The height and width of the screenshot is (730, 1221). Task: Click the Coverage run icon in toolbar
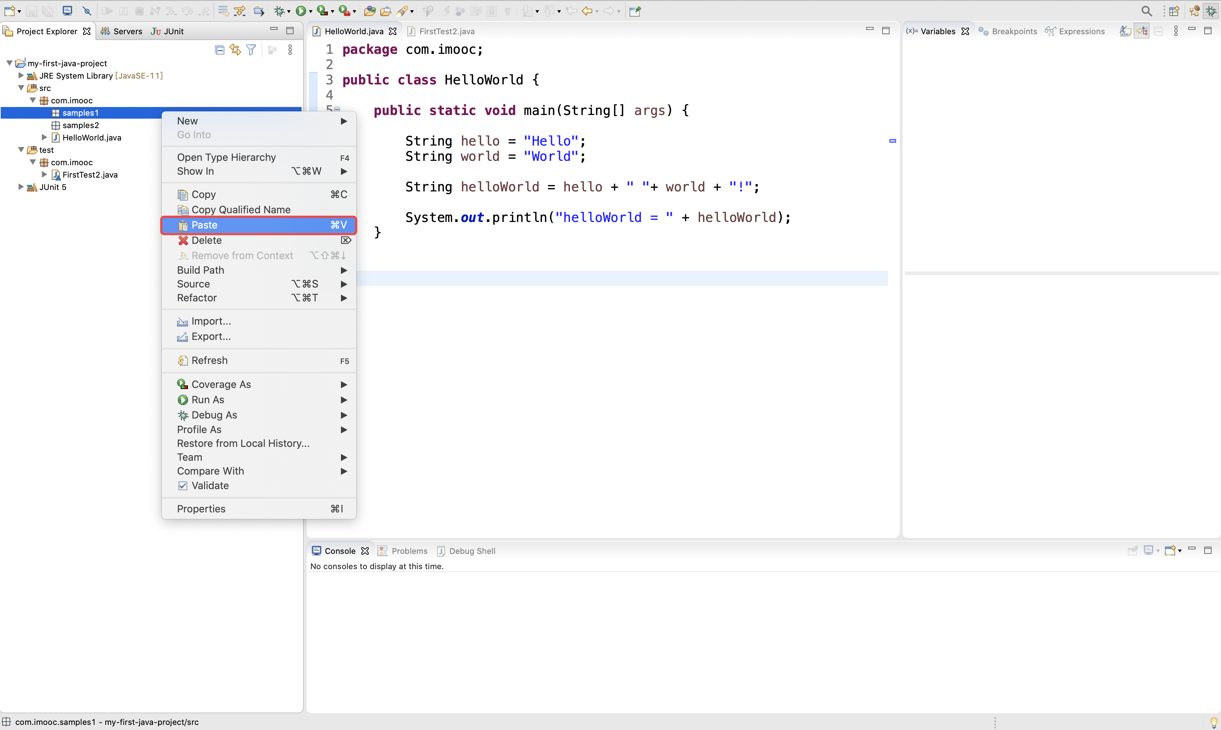[x=322, y=11]
